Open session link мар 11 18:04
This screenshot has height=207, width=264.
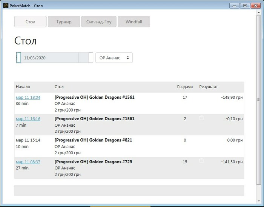click(28, 97)
